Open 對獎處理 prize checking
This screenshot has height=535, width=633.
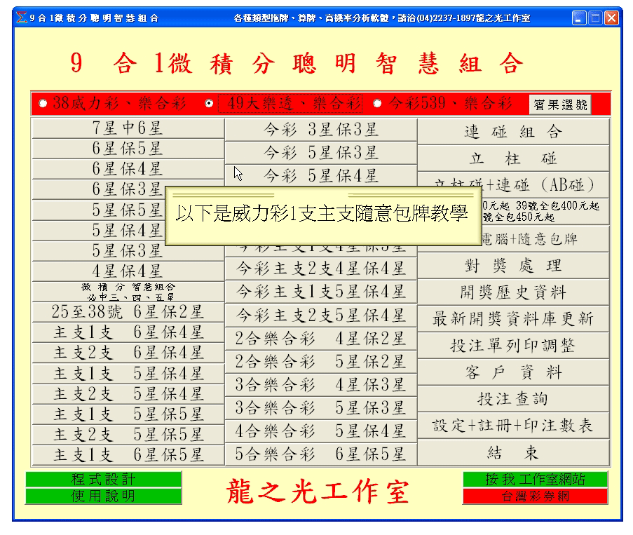click(513, 266)
